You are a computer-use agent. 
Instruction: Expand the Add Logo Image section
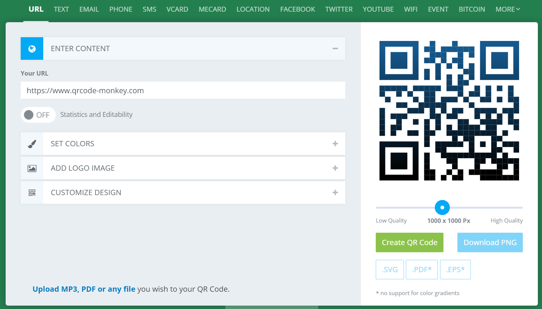point(335,168)
